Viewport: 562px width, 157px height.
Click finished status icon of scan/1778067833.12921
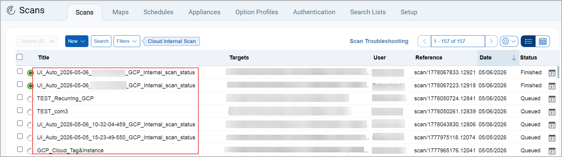point(30,73)
